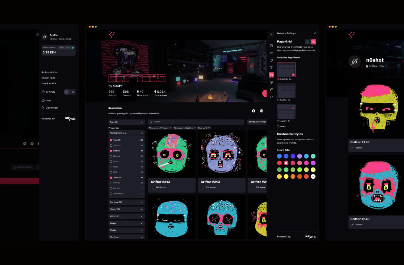Switch Page Grid to dark mode moon icon

click(x=314, y=42)
